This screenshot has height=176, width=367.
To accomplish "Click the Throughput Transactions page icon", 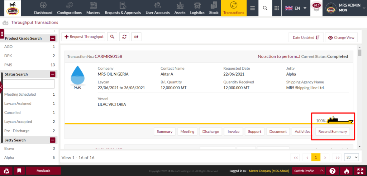I will coord(5,22).
